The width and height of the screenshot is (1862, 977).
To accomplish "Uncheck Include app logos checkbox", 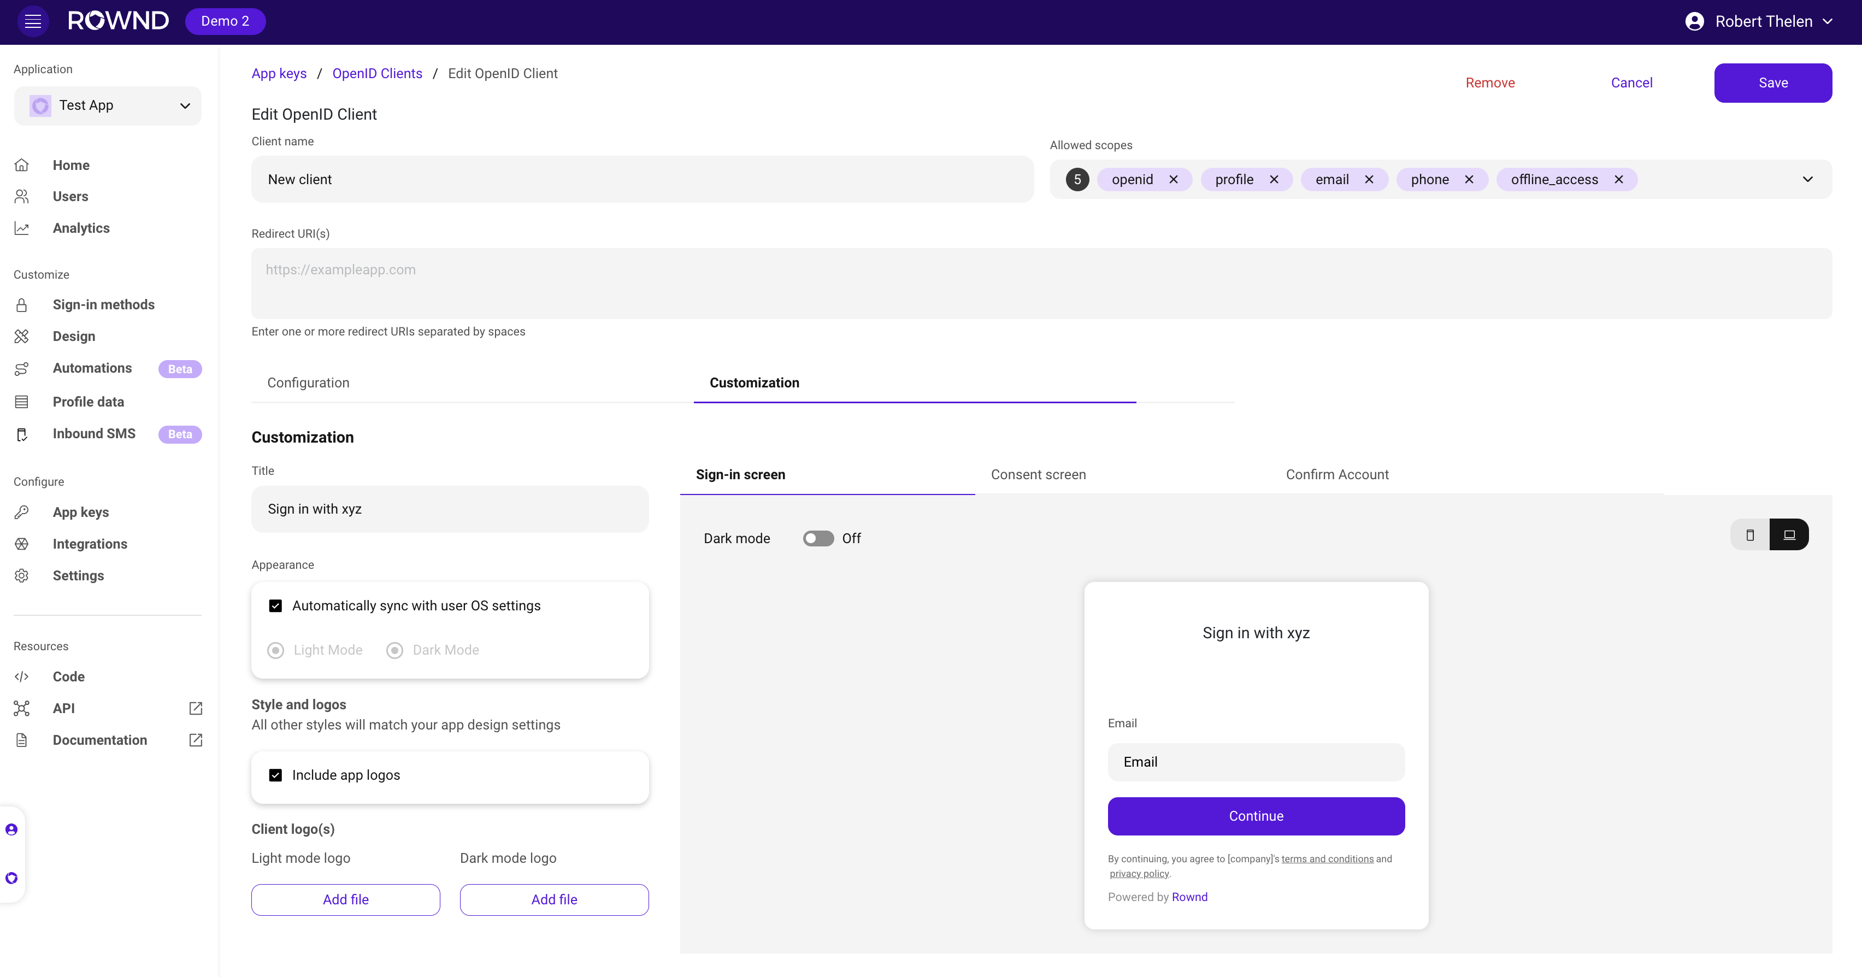I will [275, 775].
